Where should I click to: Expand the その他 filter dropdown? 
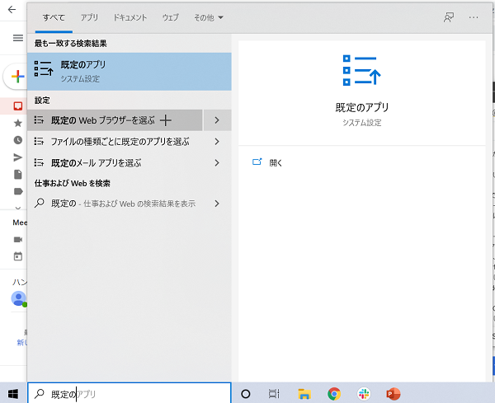pos(206,16)
